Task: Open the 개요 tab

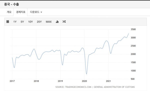Action: point(9,12)
